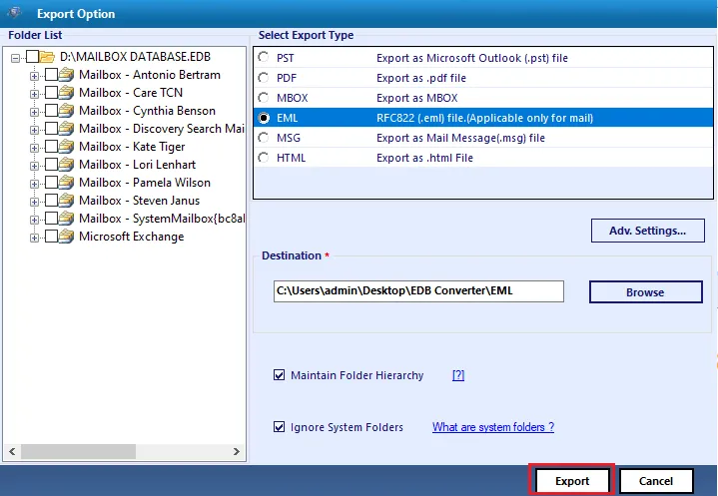Click the folder list horizontal scrollbar thumb

point(78,452)
